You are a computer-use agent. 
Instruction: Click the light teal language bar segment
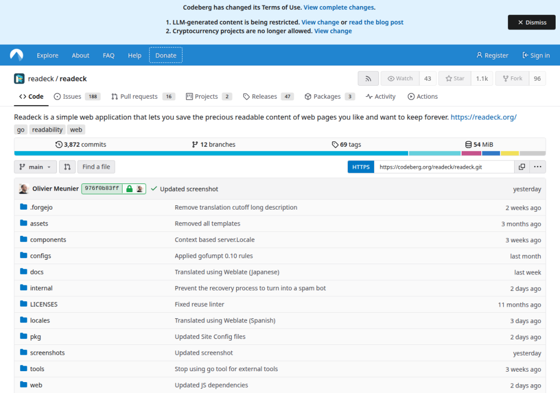[x=435, y=153]
